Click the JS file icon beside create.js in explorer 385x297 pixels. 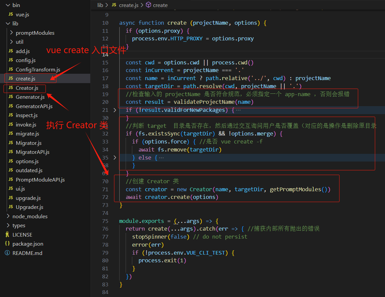11,78
